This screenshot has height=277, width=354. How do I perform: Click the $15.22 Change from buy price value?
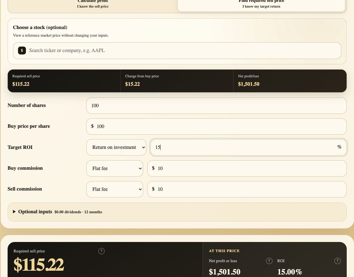point(132,84)
